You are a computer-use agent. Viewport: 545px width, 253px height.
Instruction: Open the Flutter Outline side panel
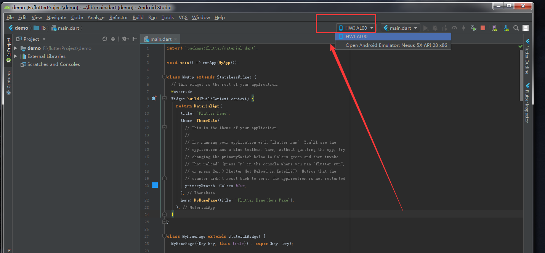click(527, 56)
